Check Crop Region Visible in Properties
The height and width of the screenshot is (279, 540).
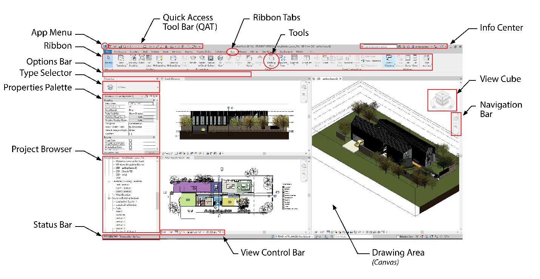[x=130, y=144]
